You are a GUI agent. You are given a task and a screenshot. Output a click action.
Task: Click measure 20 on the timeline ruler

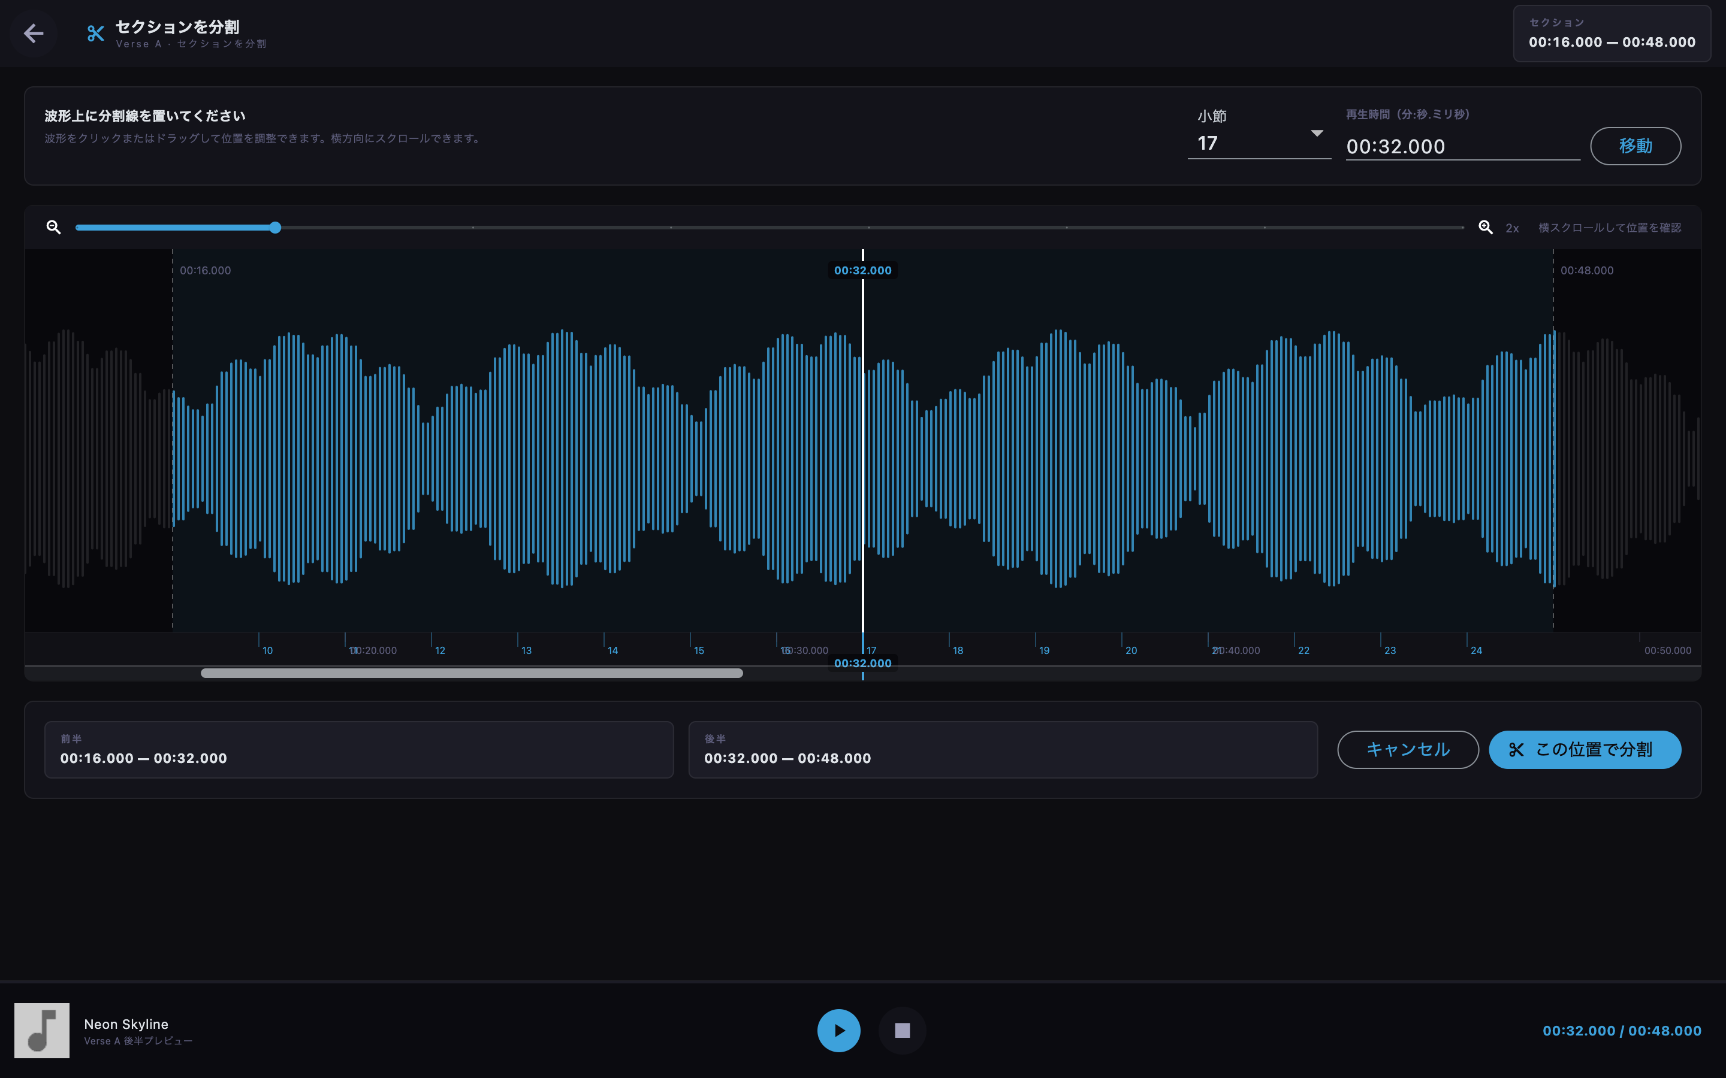(x=1130, y=650)
